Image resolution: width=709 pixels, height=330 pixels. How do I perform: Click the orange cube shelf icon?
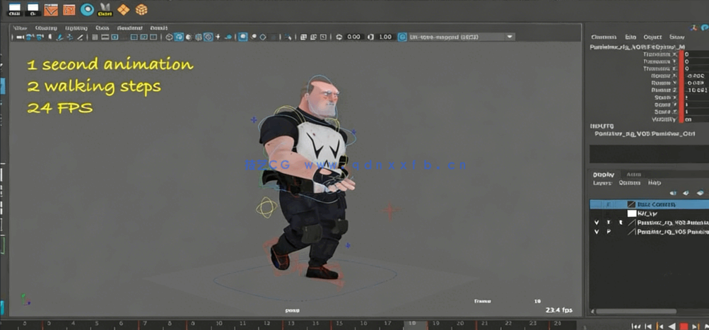141,9
